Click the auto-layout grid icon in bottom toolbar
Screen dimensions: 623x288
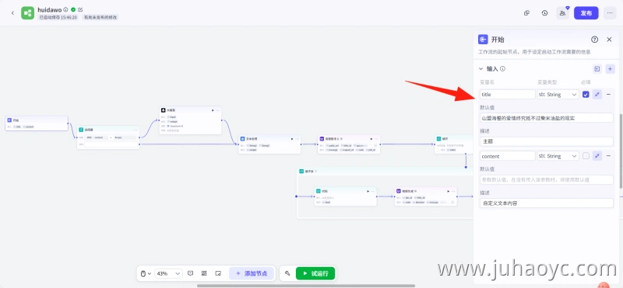pos(204,273)
